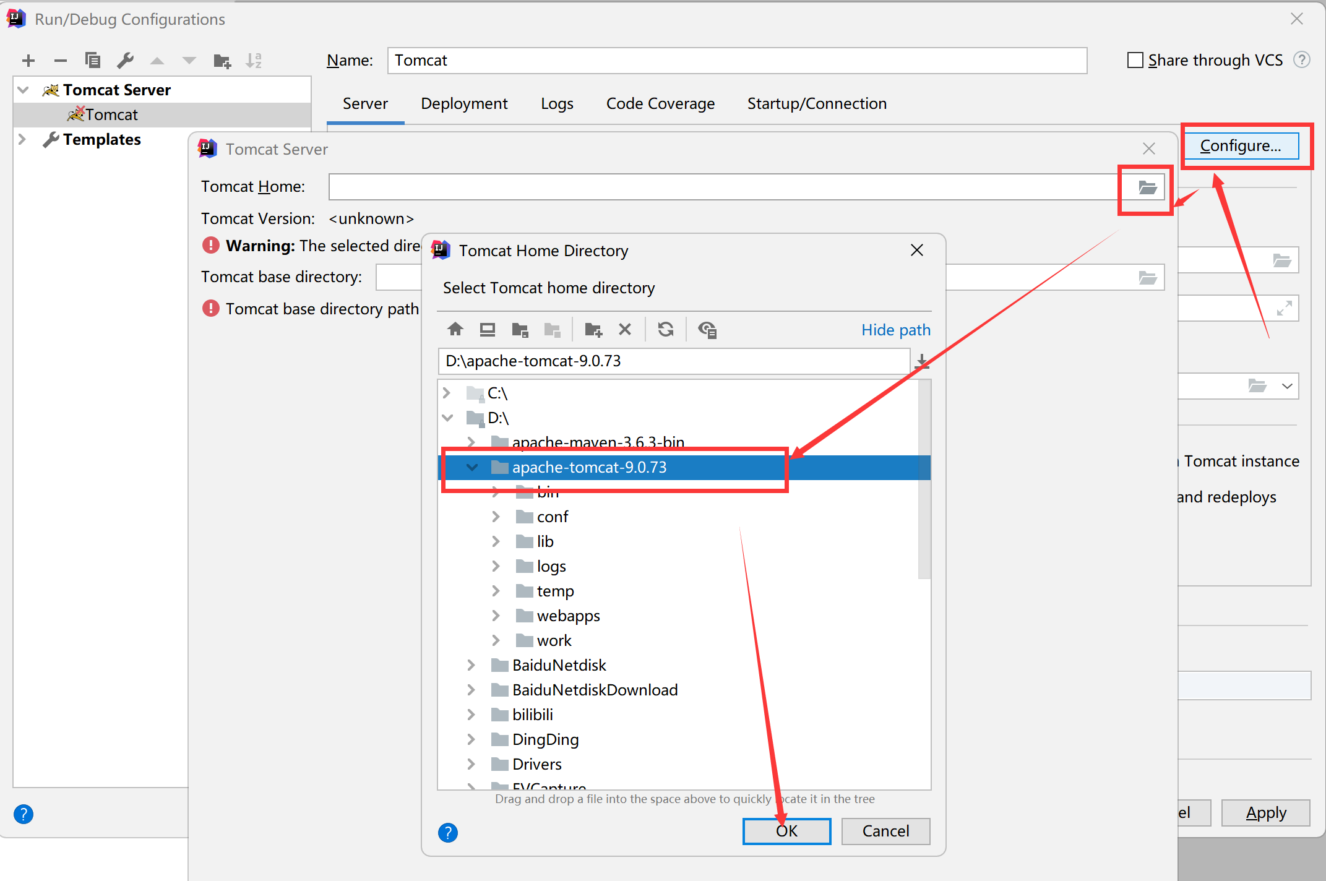Remove the selected configuration with minus icon
Screen dimensions: 1326x881
coord(60,61)
